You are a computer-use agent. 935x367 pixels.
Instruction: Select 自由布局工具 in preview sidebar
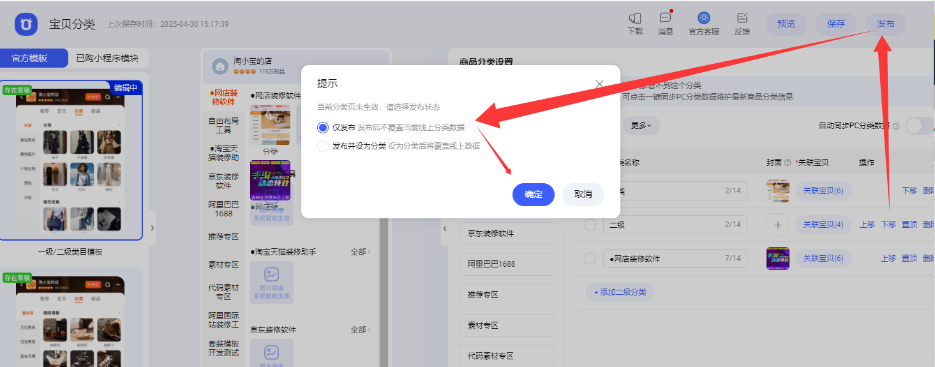click(x=223, y=125)
